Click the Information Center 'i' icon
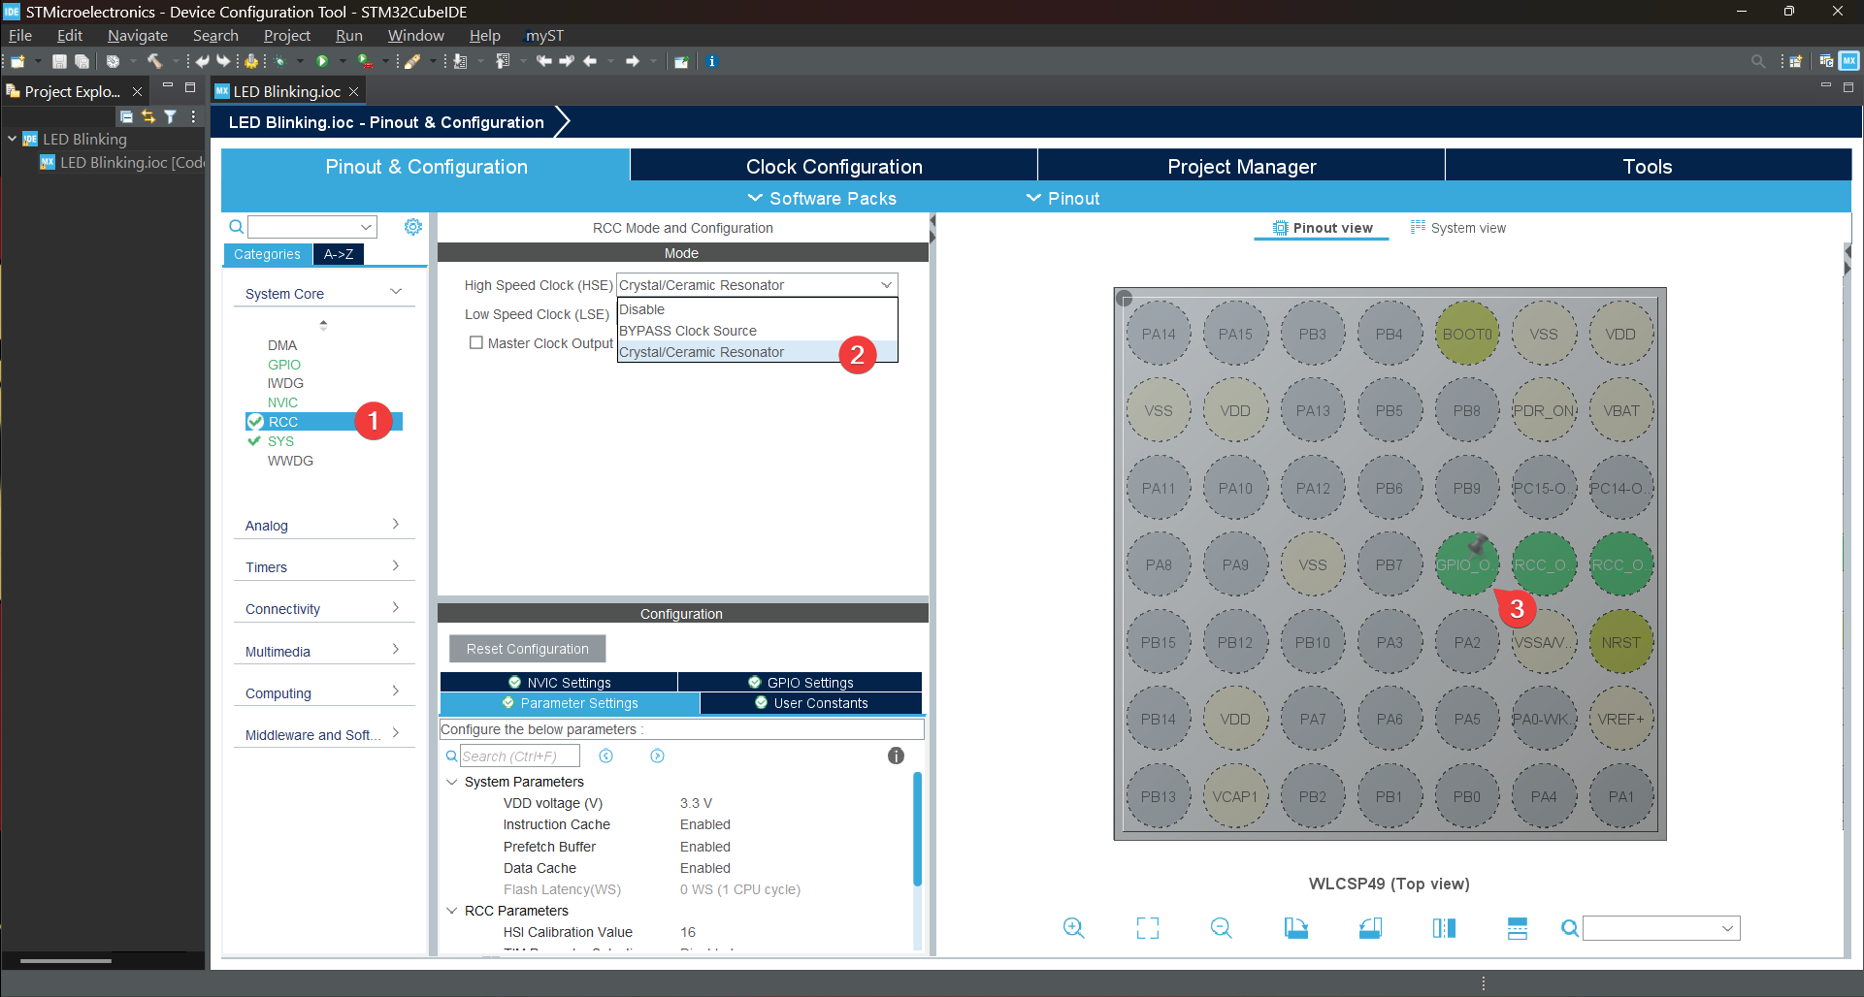Screen dimensions: 1864x997 coord(711,61)
